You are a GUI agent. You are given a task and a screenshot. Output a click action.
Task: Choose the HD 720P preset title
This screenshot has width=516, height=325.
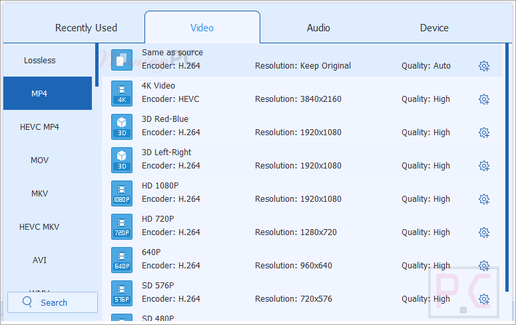coord(158,218)
